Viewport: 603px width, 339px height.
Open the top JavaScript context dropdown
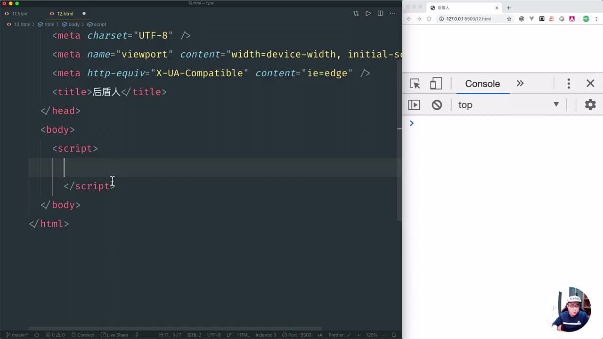pyautogui.click(x=508, y=105)
